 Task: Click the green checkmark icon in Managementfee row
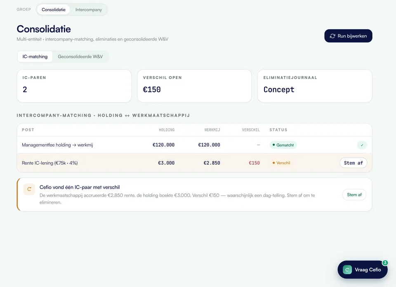coord(362,145)
